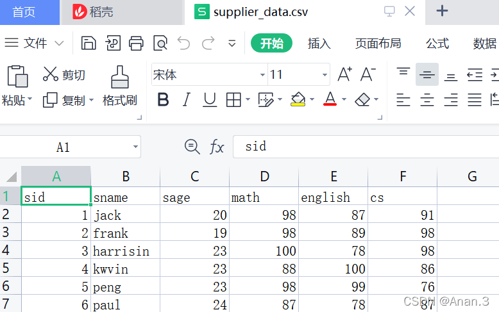The image size is (499, 312).
Task: Redo the last action
Action: [208, 43]
